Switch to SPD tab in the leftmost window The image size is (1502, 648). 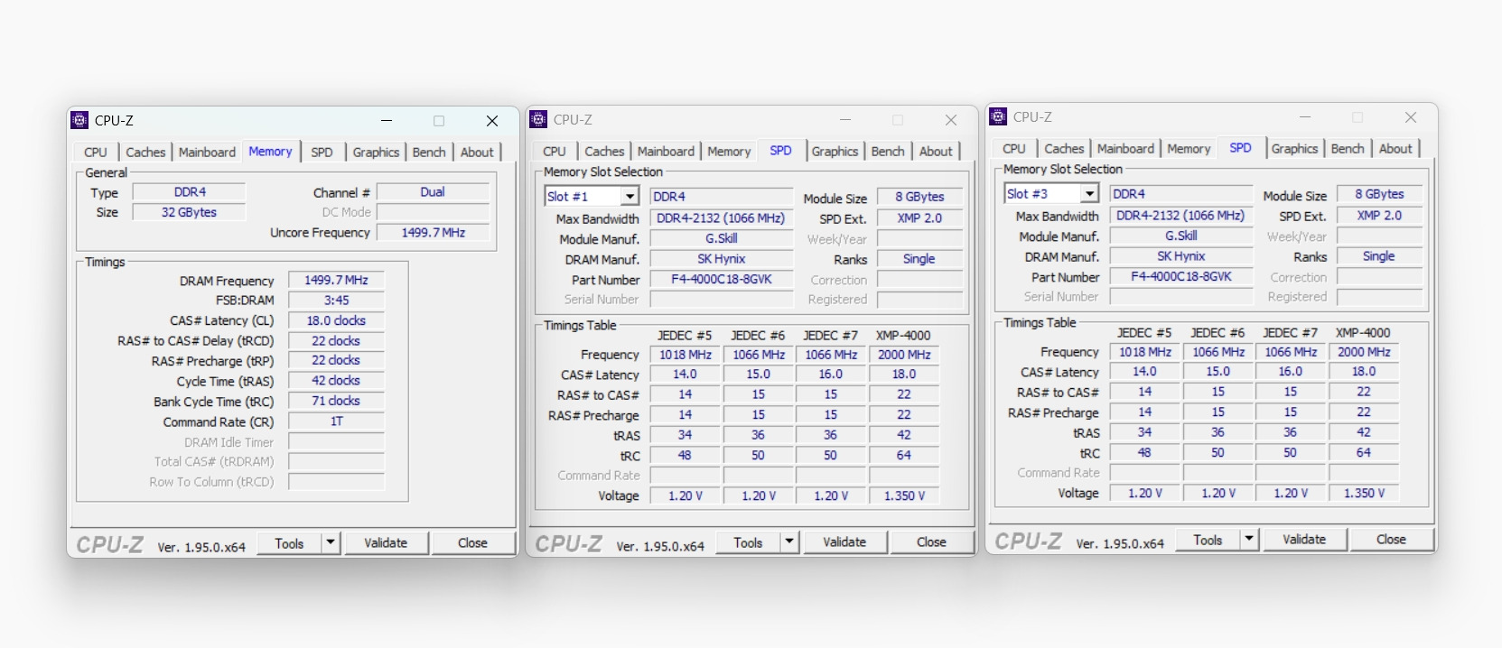(x=322, y=153)
